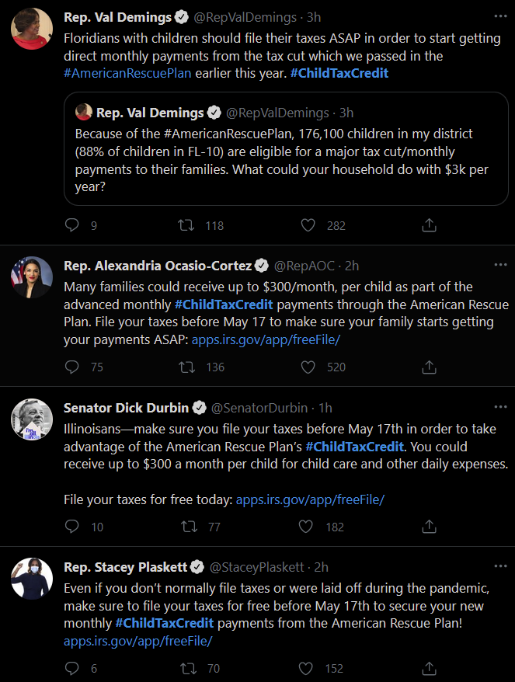Like Rep. Alexandria Ocasio-Cortez's tweet
Screen dimensions: 515x682
pyautogui.click(x=308, y=367)
